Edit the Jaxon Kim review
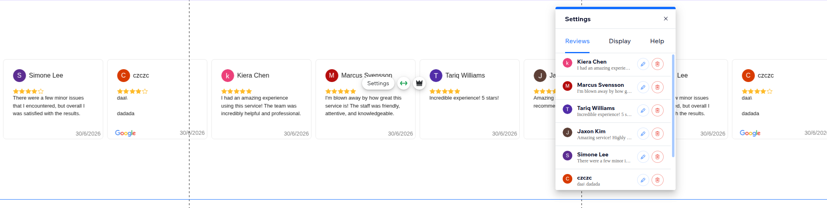Image resolution: width=827 pixels, height=208 pixels. pyautogui.click(x=643, y=134)
